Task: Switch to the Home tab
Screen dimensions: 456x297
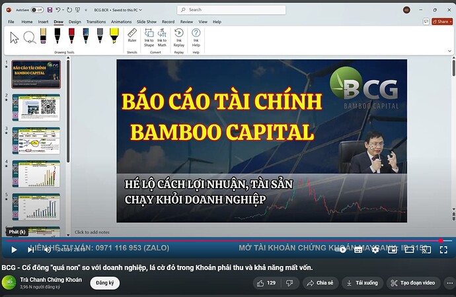Action: click(26, 22)
